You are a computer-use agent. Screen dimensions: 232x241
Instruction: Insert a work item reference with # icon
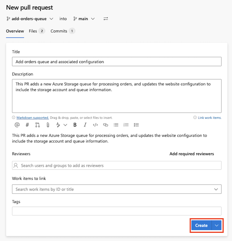coord(27,125)
